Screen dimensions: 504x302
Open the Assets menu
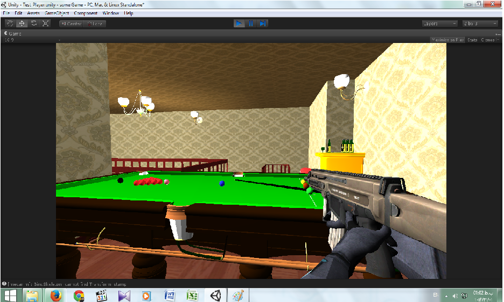tap(33, 12)
